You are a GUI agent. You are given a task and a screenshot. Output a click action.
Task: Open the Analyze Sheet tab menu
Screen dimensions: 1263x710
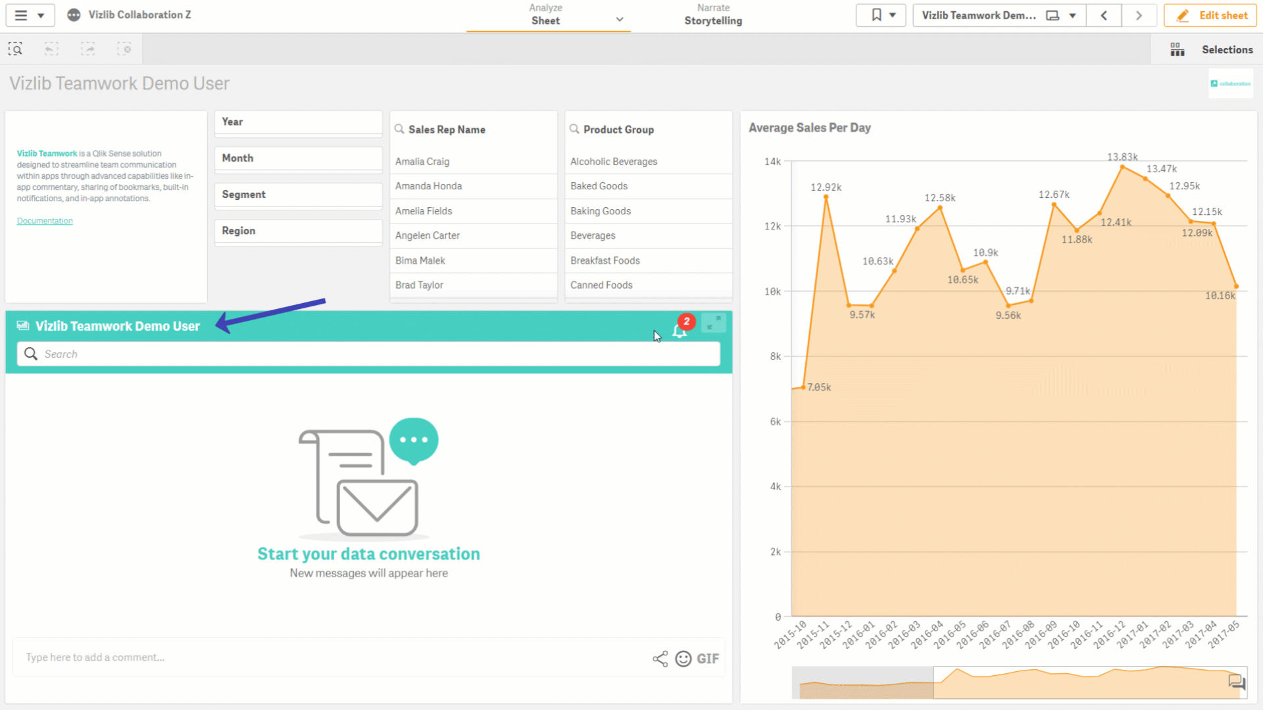pyautogui.click(x=548, y=16)
